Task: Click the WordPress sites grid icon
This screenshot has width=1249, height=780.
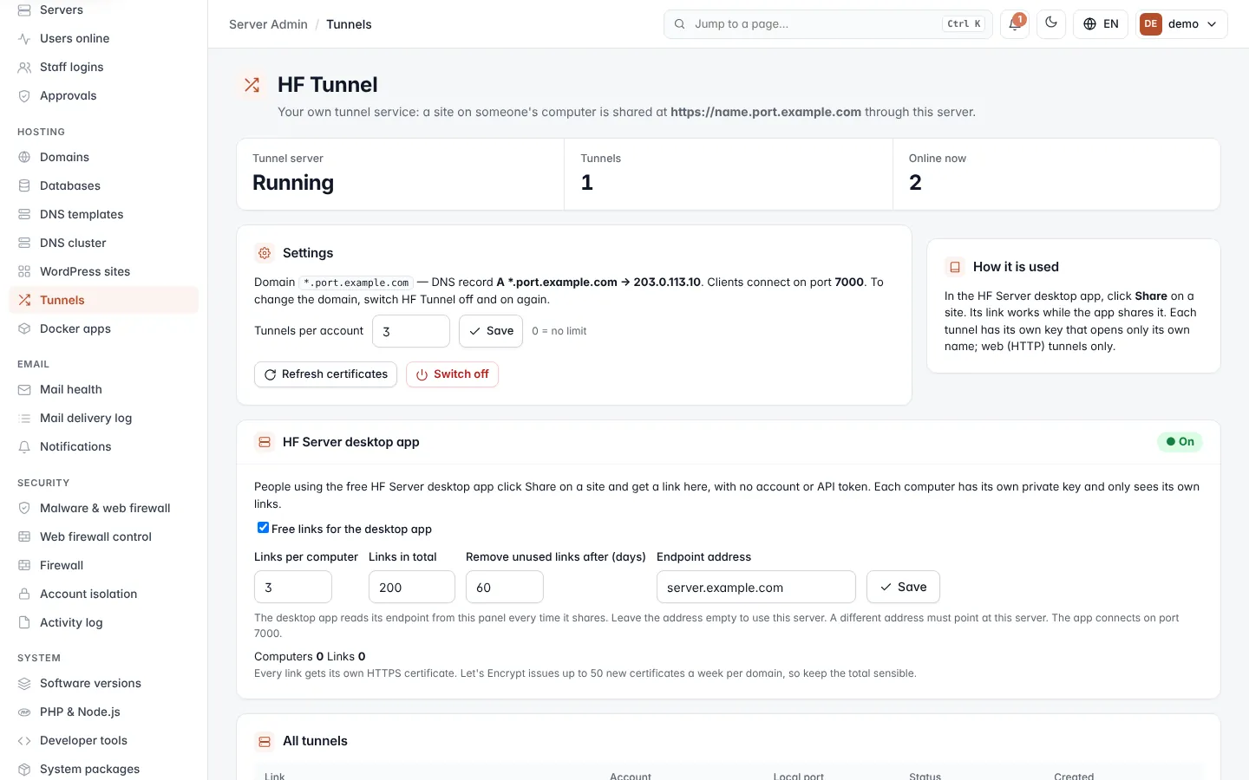Action: [24, 272]
